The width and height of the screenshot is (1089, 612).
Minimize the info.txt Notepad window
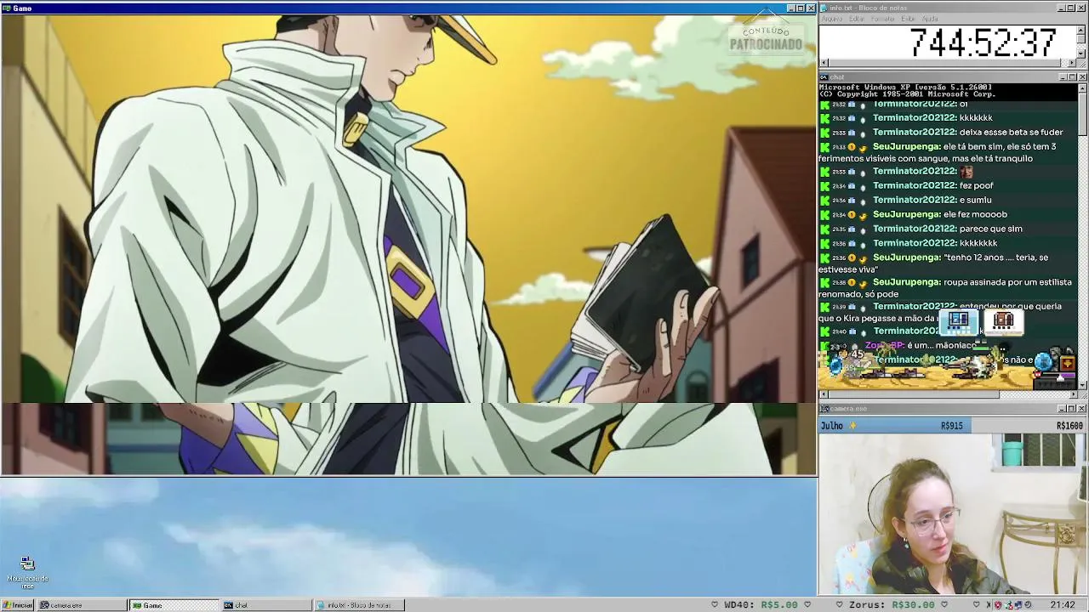point(1061,8)
